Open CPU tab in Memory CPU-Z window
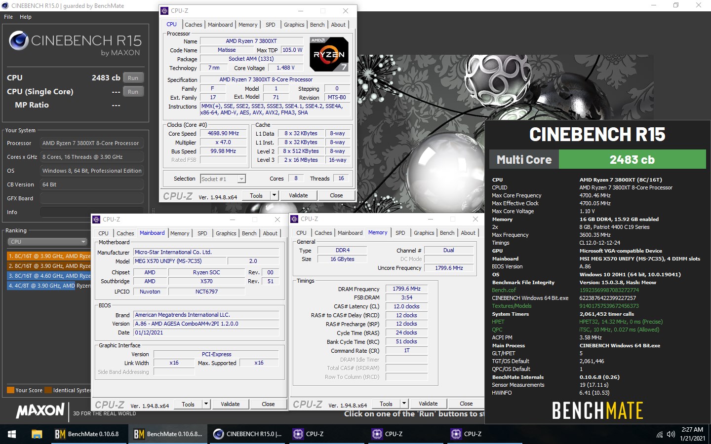The image size is (711, 444). tap(302, 233)
